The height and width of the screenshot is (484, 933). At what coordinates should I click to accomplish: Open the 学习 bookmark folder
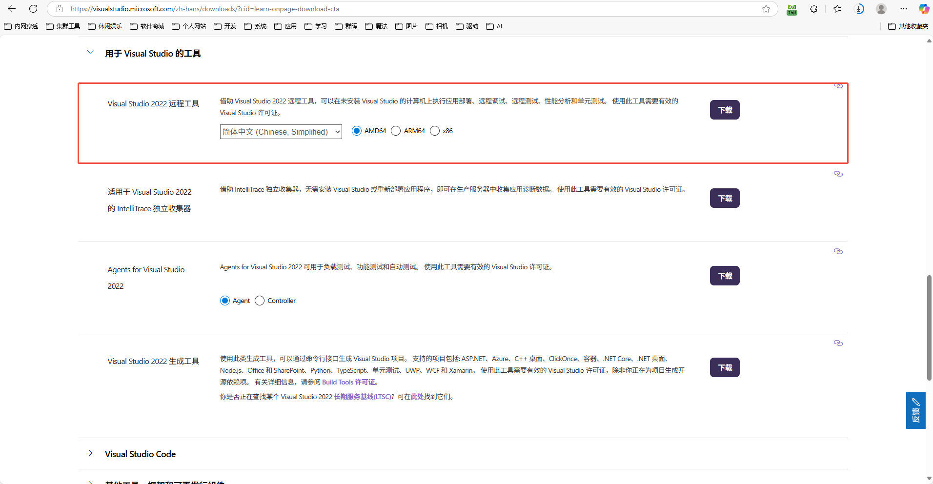pyautogui.click(x=316, y=26)
